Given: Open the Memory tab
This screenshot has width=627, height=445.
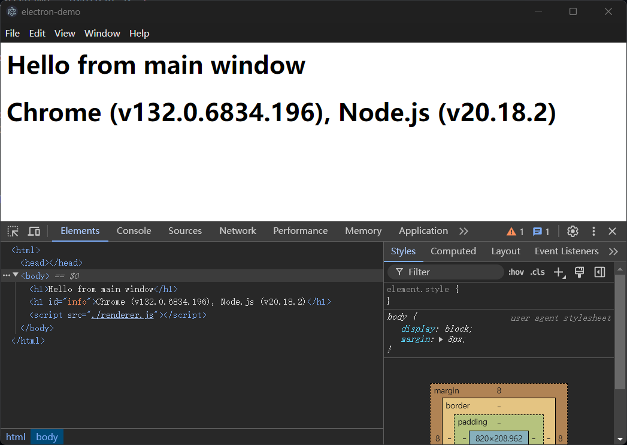Looking at the screenshot, I should pos(363,231).
